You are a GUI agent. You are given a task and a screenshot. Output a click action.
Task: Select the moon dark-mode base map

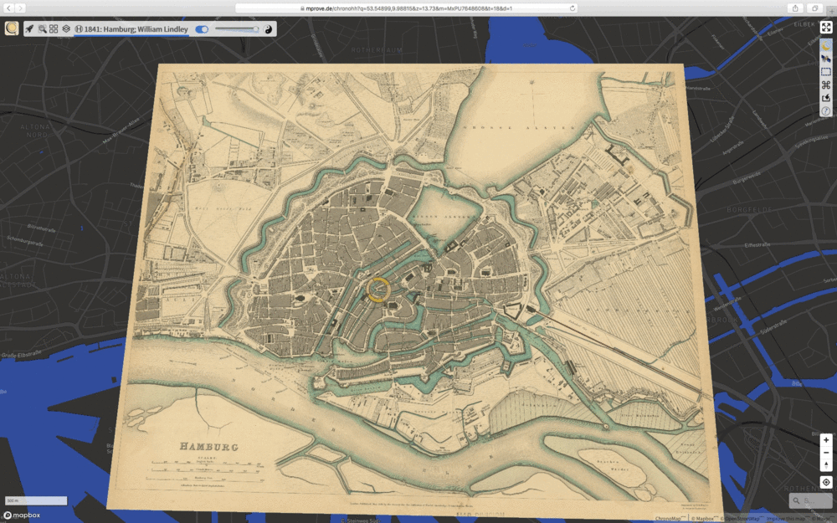tap(826, 46)
